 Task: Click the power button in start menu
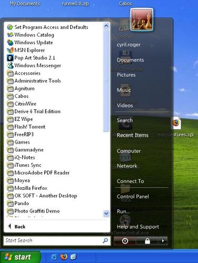(125, 241)
